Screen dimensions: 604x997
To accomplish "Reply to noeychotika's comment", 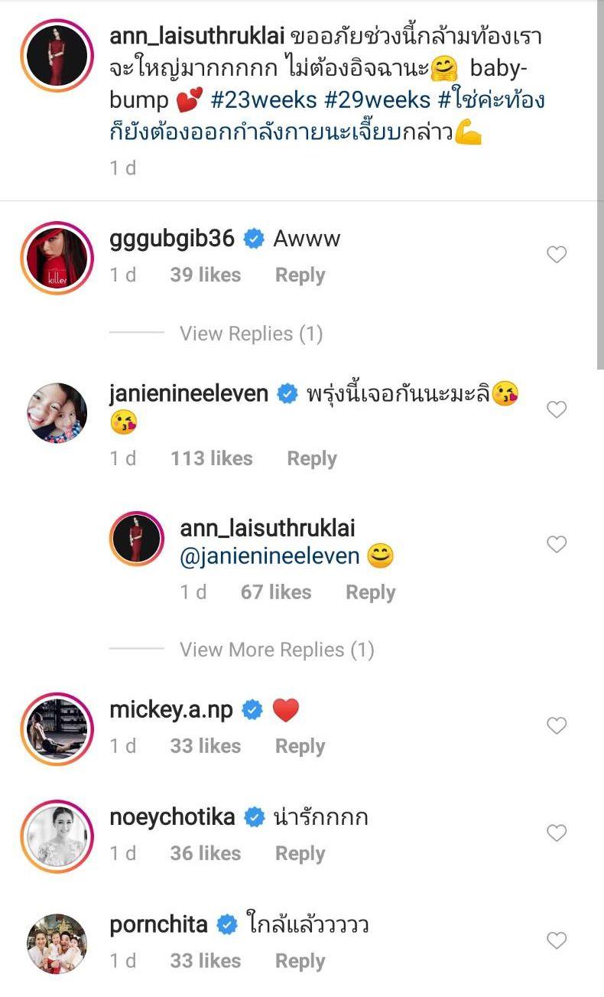I will coord(300,853).
